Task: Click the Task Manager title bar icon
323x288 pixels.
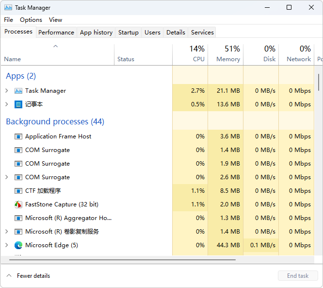Action: pyautogui.click(x=8, y=8)
